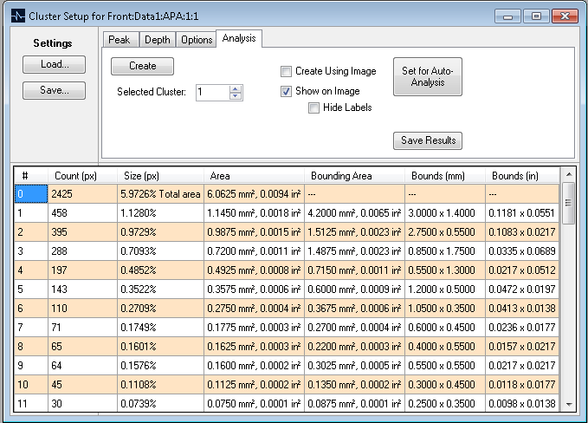This screenshot has width=588, height=423.
Task: Select the Options tab
Action: (x=197, y=40)
